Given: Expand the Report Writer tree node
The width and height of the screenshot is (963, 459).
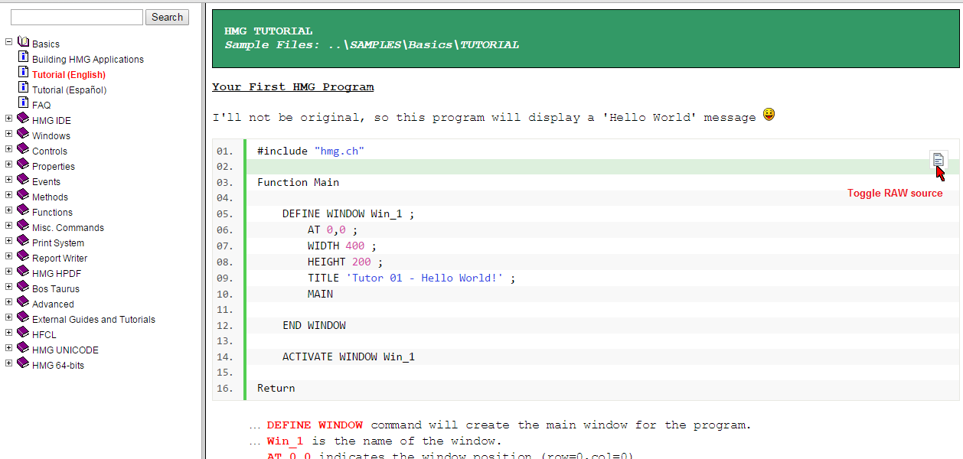Looking at the screenshot, I should point(8,256).
